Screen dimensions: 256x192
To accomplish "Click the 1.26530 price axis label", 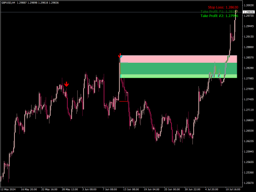I will tap(249, 131).
